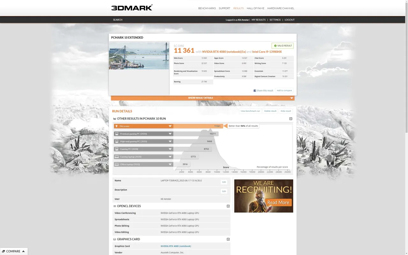The width and height of the screenshot is (408, 255).
Task: Click the Logout link
Action: pos(289,20)
